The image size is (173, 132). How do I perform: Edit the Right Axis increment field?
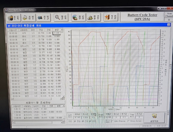[124, 117]
